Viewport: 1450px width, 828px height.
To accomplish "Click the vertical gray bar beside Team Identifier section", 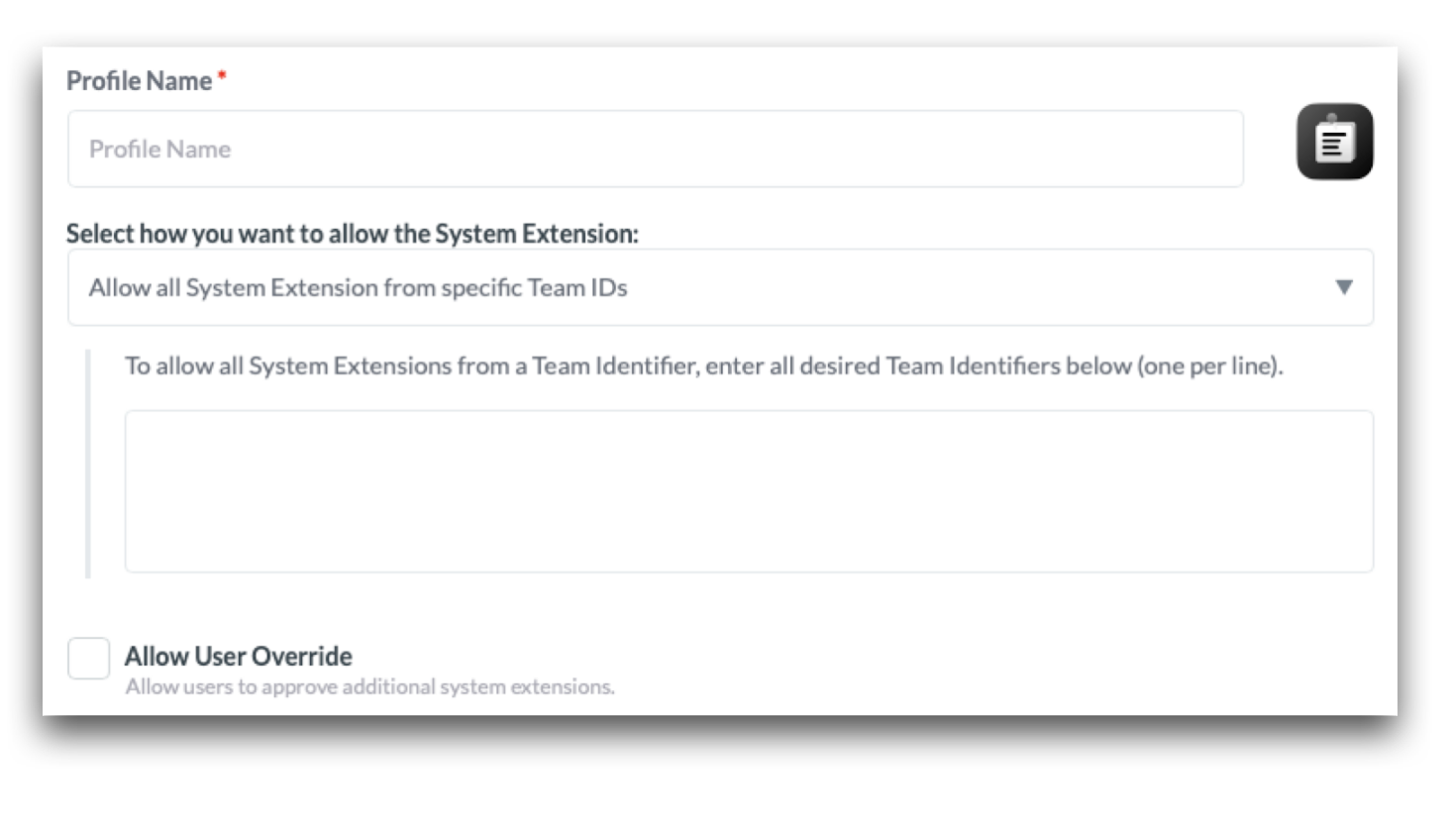I will [x=88, y=463].
